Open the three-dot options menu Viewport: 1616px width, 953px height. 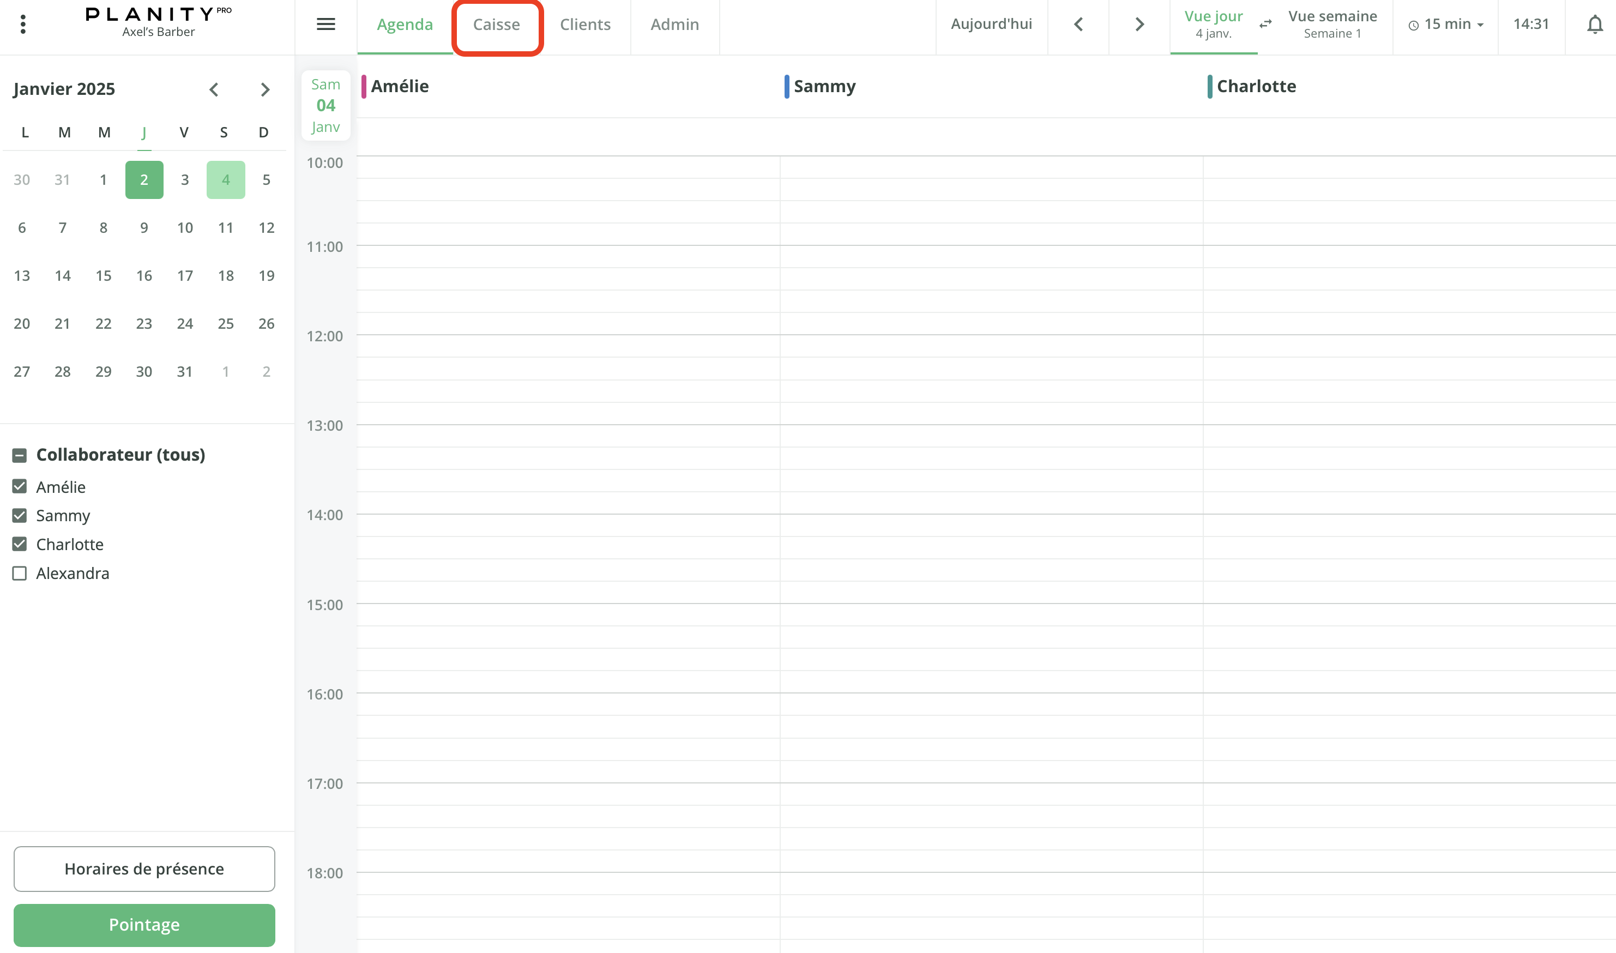(x=23, y=25)
